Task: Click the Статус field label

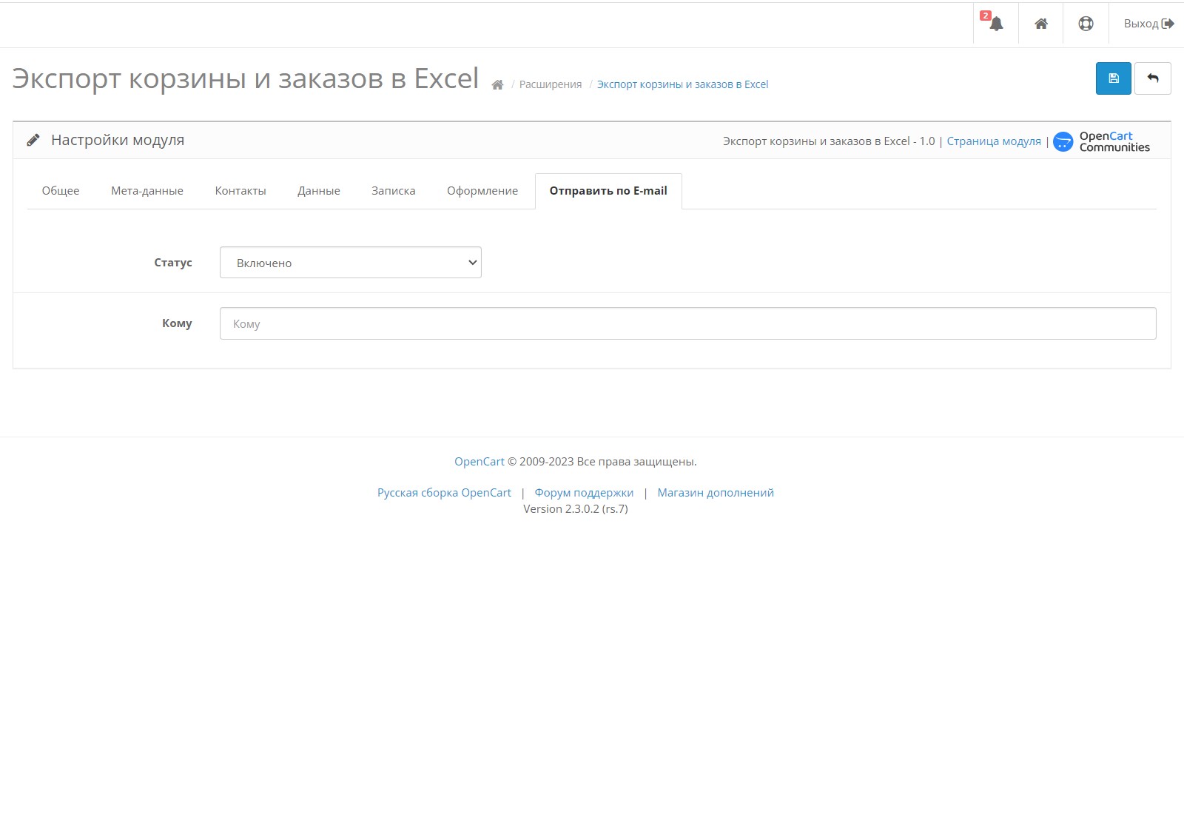Action: point(173,263)
